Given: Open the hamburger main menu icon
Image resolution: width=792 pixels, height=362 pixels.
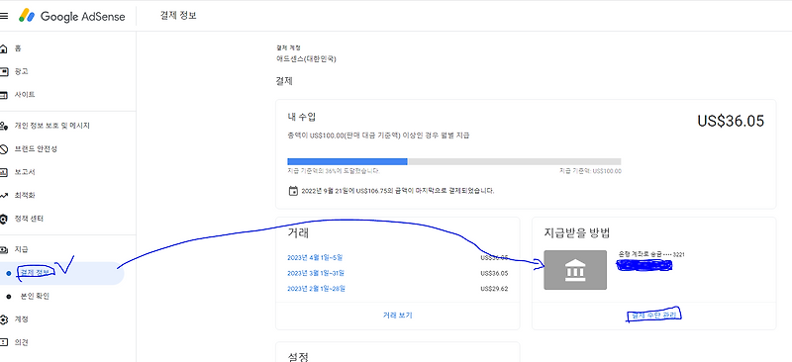Looking at the screenshot, I should tap(4, 16).
